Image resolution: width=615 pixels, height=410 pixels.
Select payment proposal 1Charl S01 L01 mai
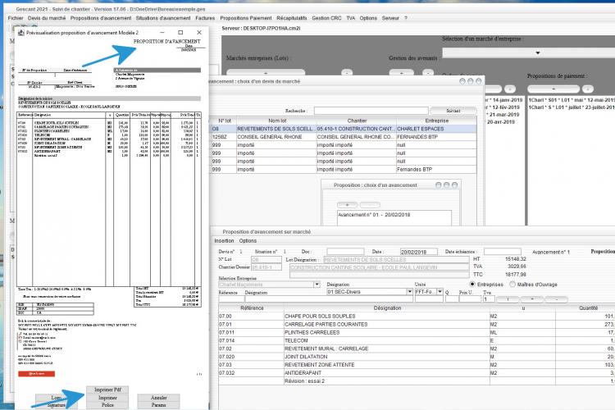(572, 100)
